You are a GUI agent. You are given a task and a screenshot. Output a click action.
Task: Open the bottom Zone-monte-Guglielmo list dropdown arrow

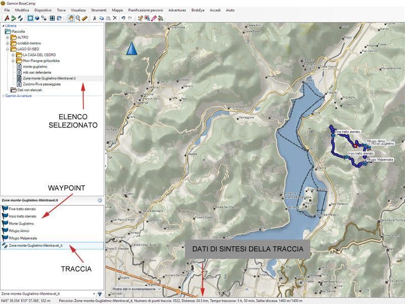[94, 294]
